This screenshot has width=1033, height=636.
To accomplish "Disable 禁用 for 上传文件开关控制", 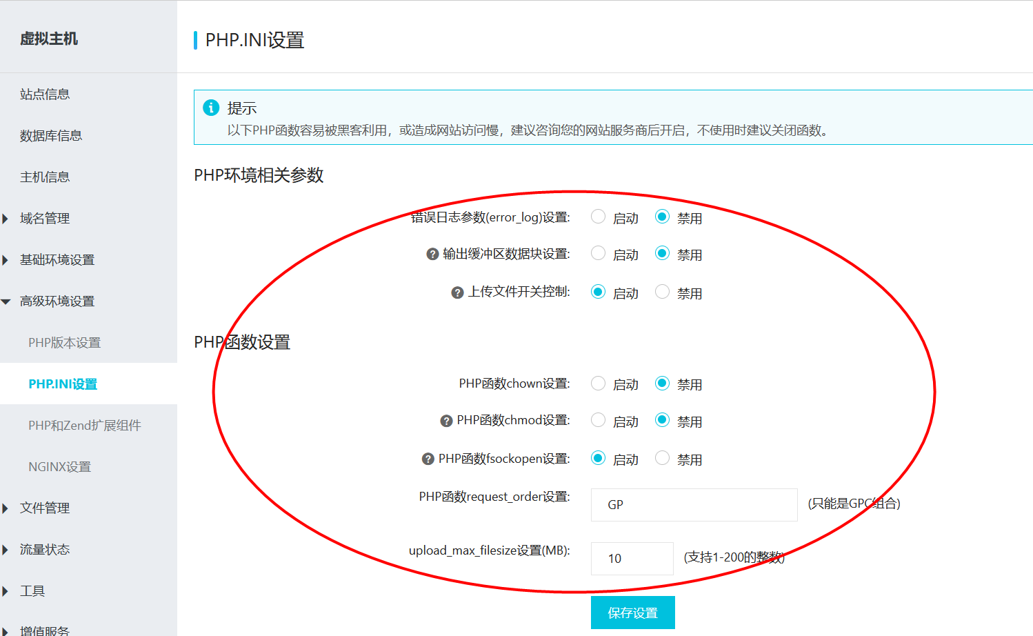I will click(x=662, y=291).
